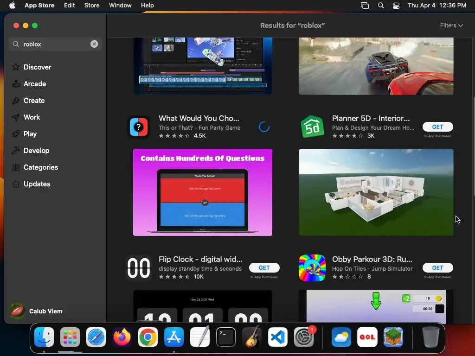View the Obby Parkour green arrow screenshot
This screenshot has width=475, height=356.
click(376, 306)
